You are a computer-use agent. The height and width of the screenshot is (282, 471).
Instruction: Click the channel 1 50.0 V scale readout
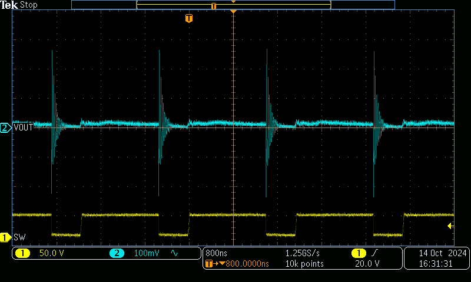coord(51,253)
